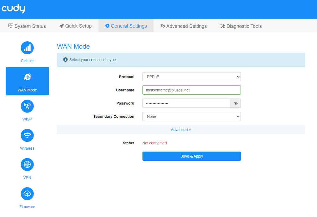Expand the Advanced settings section

click(181, 130)
